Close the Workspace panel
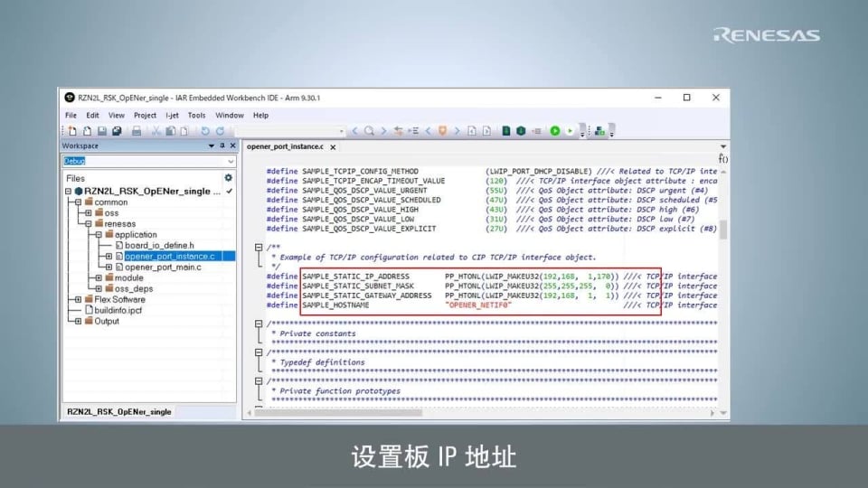 pos(232,145)
